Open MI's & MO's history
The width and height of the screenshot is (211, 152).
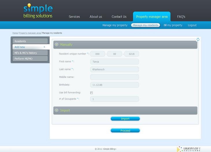pyautogui.click(x=30, y=53)
